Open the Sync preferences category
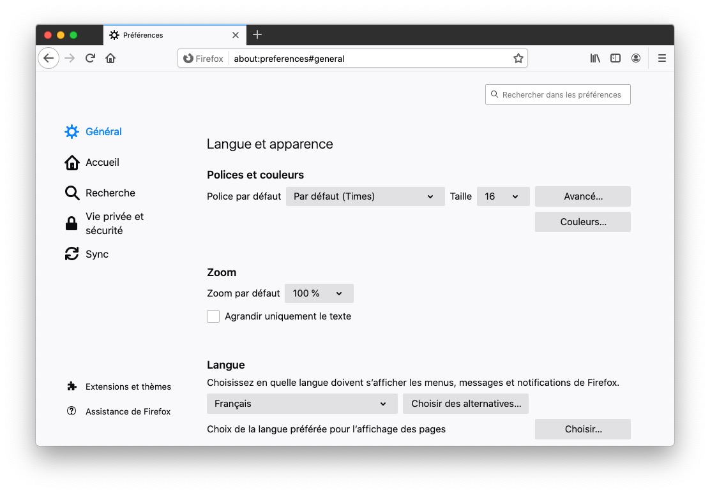Viewport: 710px width, 493px height. 87,254
